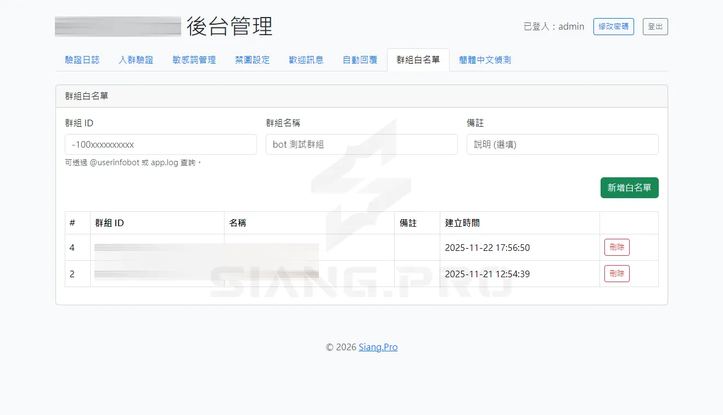Open the 禁圖設定 tab
Image resolution: width=723 pixels, height=415 pixels.
coord(251,60)
